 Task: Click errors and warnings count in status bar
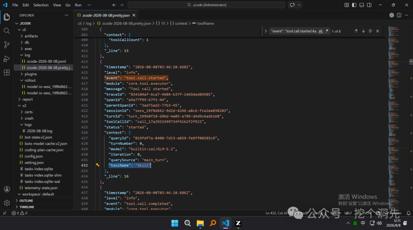click(x=20, y=213)
